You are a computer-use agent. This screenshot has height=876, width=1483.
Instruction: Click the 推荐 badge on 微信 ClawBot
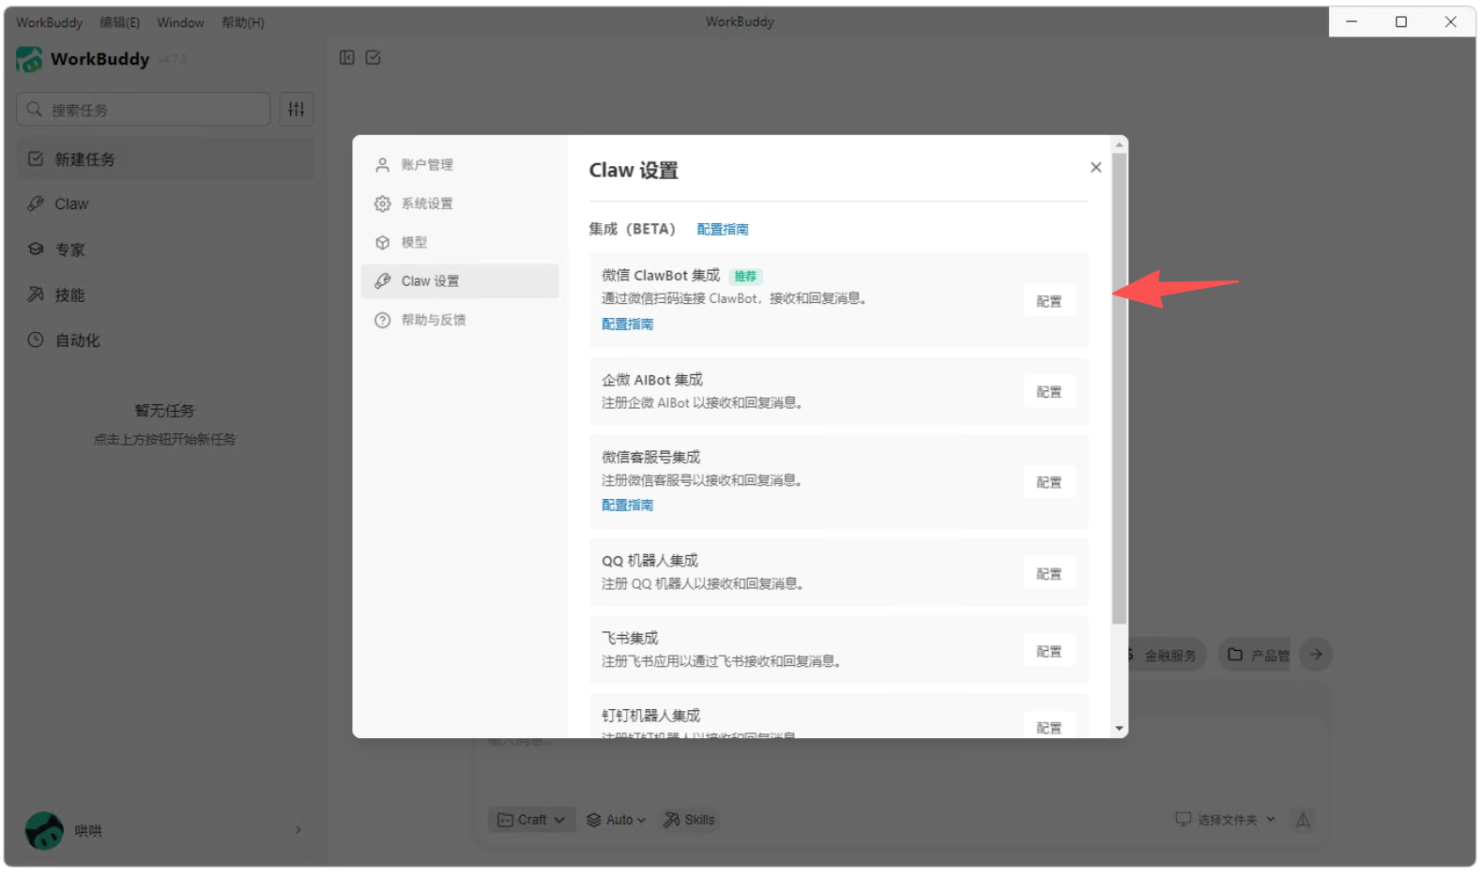tap(745, 276)
